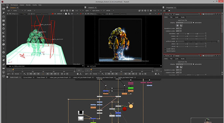
Task: Open the File menu
Action: coord(4,5)
